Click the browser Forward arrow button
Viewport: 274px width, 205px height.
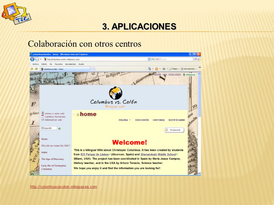pyautogui.click(x=37, y=59)
